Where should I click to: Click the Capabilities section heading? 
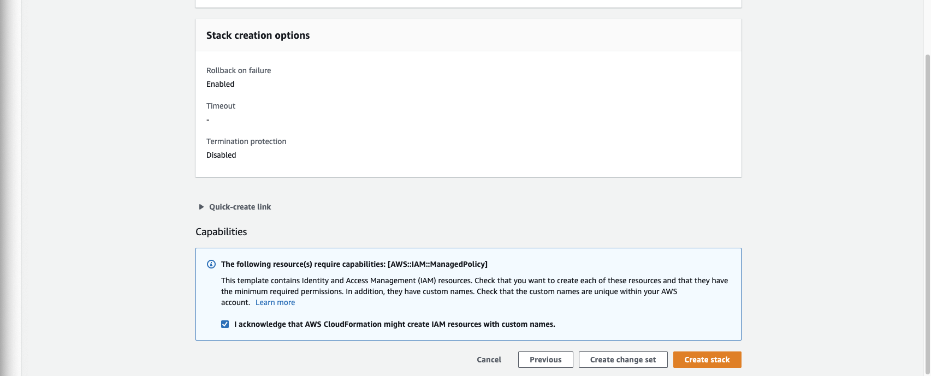point(221,232)
